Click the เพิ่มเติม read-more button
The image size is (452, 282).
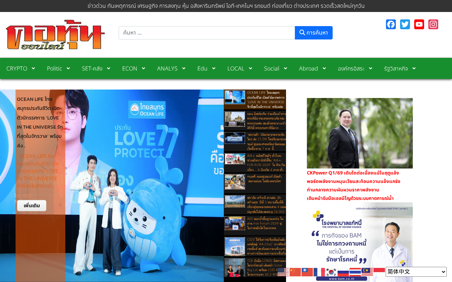[x=32, y=206]
